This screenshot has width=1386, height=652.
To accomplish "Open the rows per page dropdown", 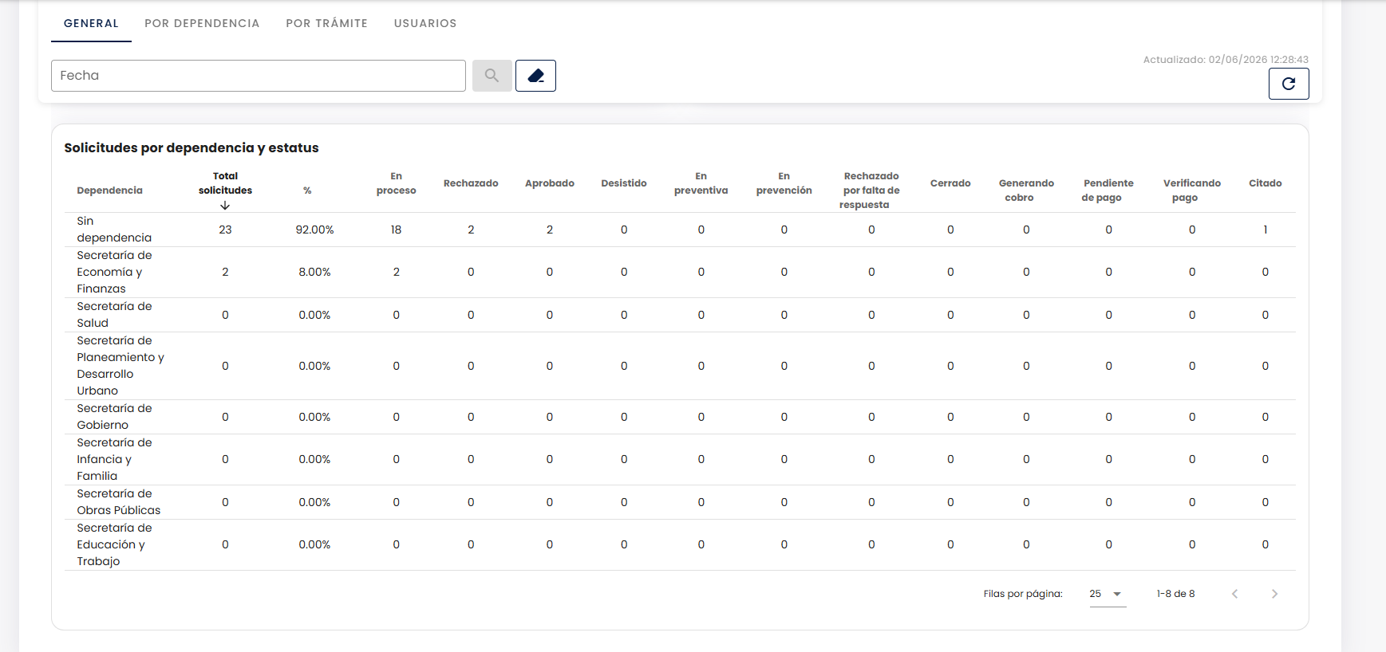I will tap(1108, 594).
